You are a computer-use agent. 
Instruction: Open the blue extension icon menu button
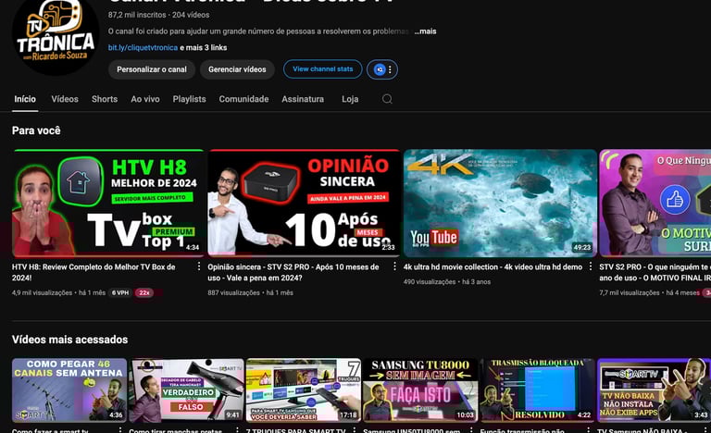(382, 69)
